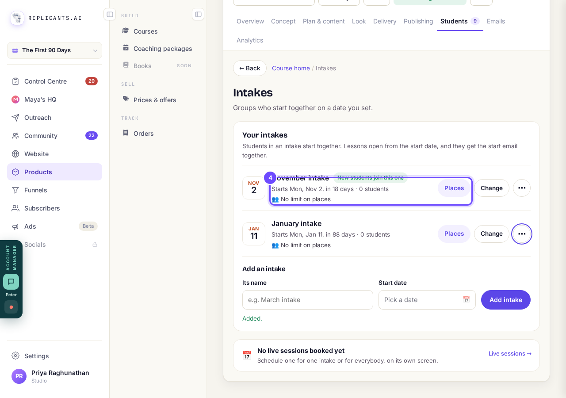Go to Outreach paper-plane item
Image resolution: width=566 pixels, height=398 pixels.
54,118
